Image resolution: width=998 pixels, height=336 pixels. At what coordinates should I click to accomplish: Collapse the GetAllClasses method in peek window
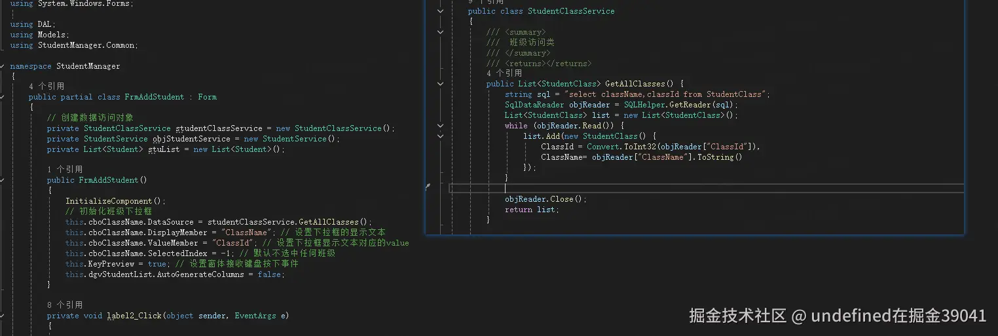tap(441, 84)
